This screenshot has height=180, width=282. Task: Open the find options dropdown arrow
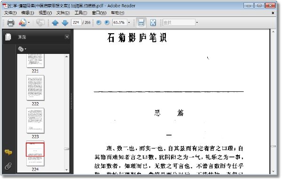[x=197, y=22]
